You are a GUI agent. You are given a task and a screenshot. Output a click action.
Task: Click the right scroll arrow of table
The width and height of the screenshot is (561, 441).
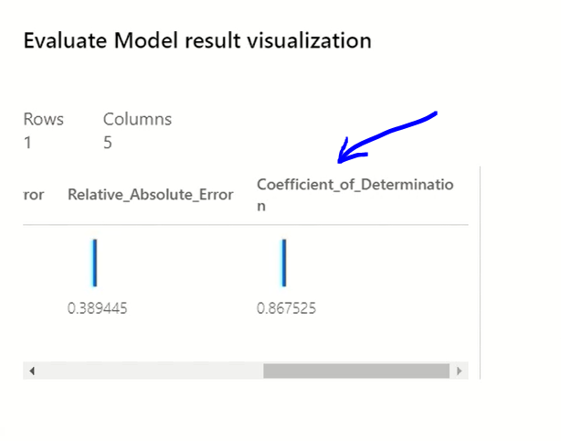460,371
